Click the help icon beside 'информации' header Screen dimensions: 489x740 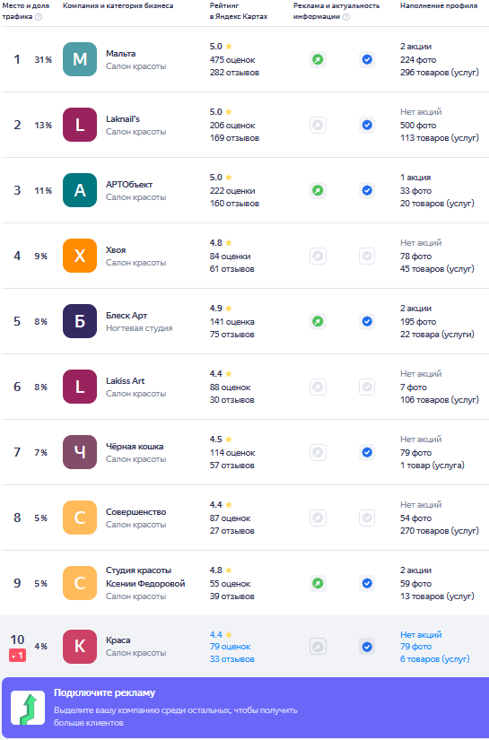[x=346, y=17]
